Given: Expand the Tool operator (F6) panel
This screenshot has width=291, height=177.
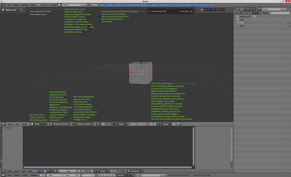Looking at the screenshot, I should coord(149,11).
